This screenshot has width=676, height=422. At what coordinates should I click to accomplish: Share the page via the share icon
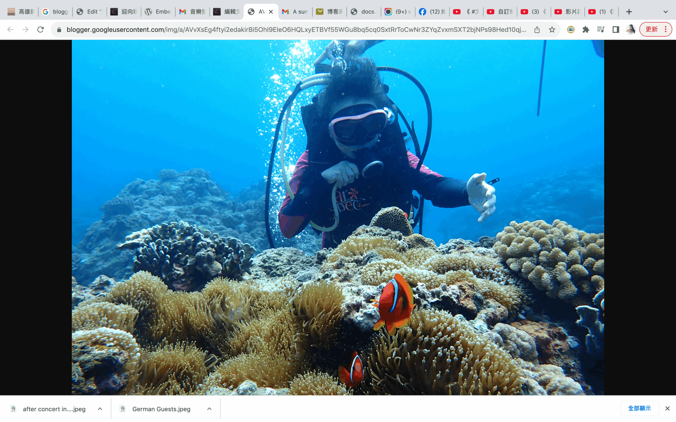pos(537,29)
